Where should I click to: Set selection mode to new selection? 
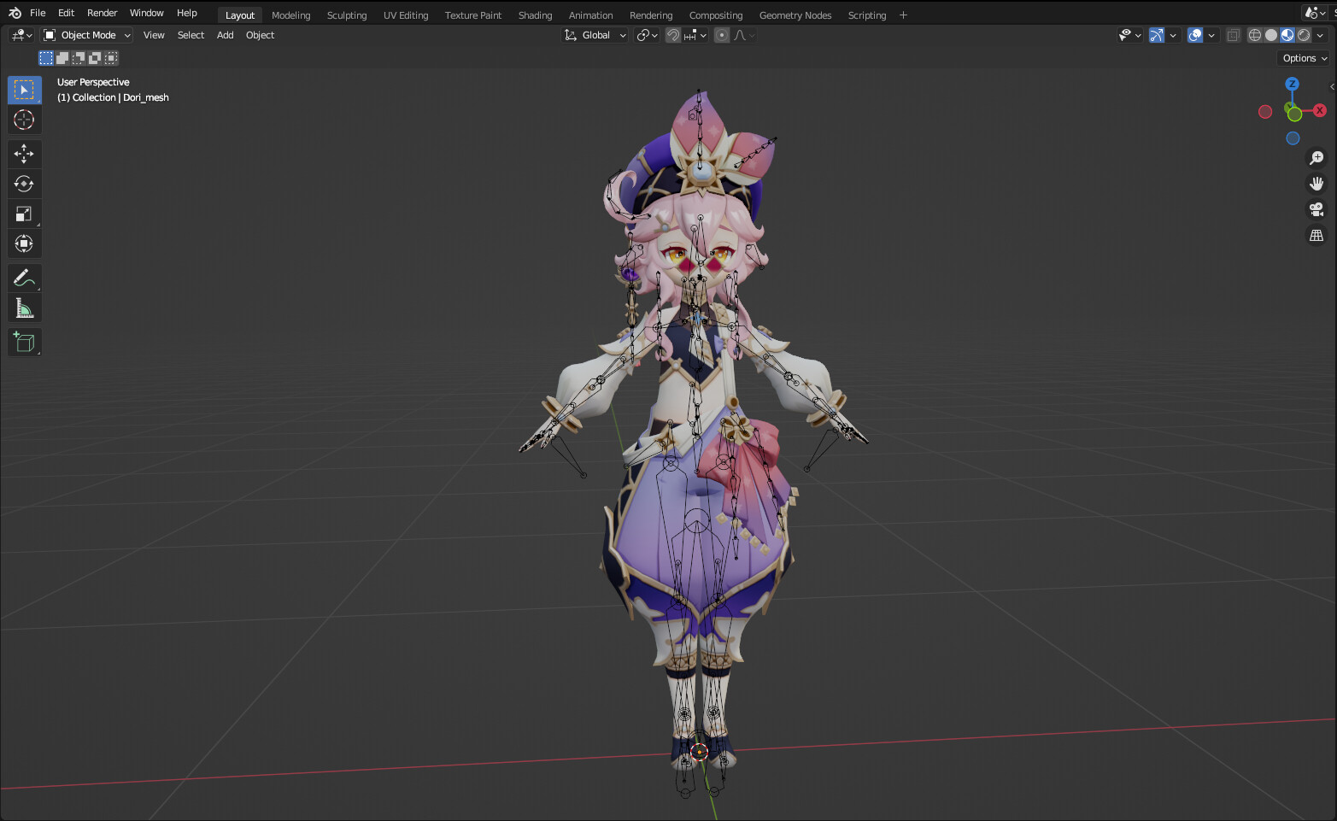[x=46, y=58]
